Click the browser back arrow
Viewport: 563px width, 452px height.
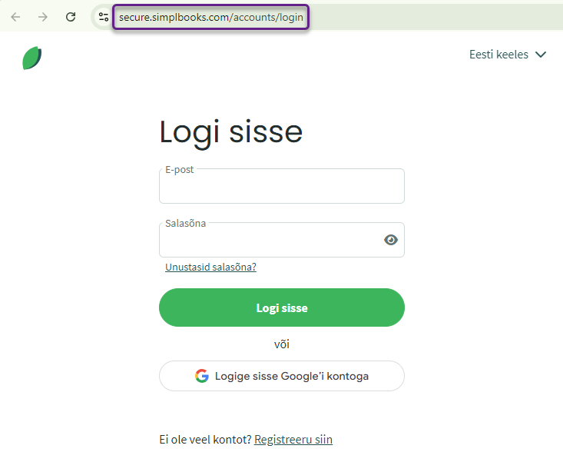(15, 17)
